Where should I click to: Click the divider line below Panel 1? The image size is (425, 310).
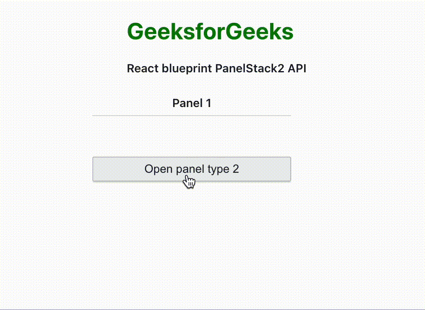point(192,116)
